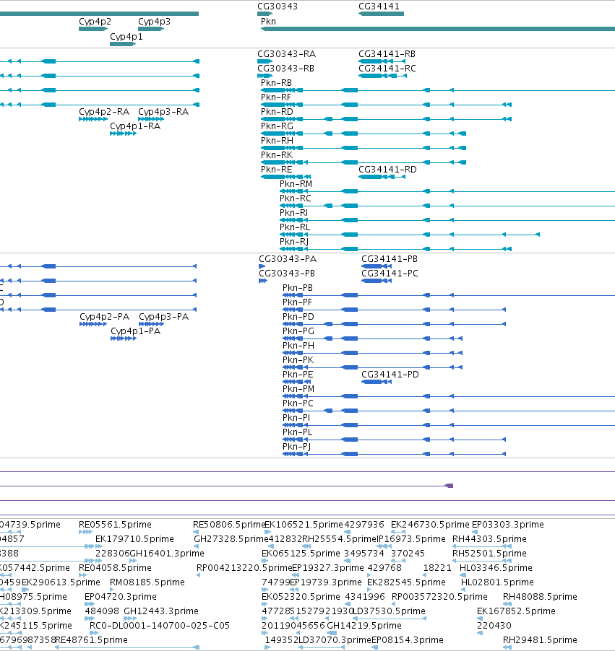Select transcript CG30343-RA
This screenshot has height=651, width=615.
pyautogui.click(x=286, y=54)
